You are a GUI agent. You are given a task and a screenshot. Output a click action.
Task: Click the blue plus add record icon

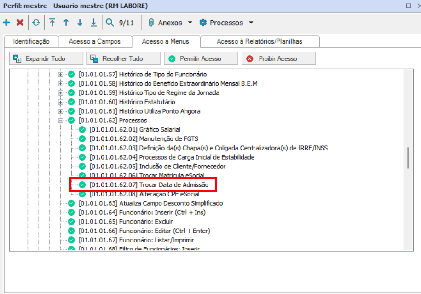6,23
